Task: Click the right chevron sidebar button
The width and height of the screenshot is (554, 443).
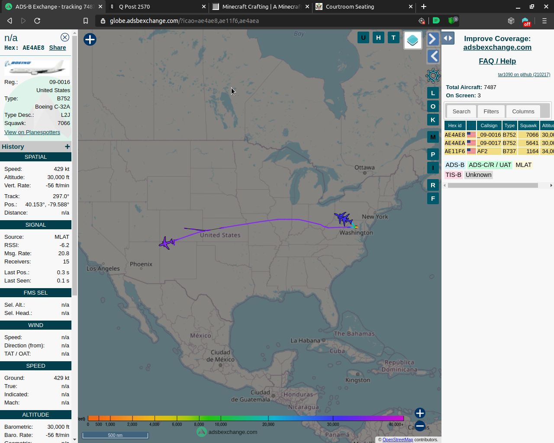Action: [433, 39]
